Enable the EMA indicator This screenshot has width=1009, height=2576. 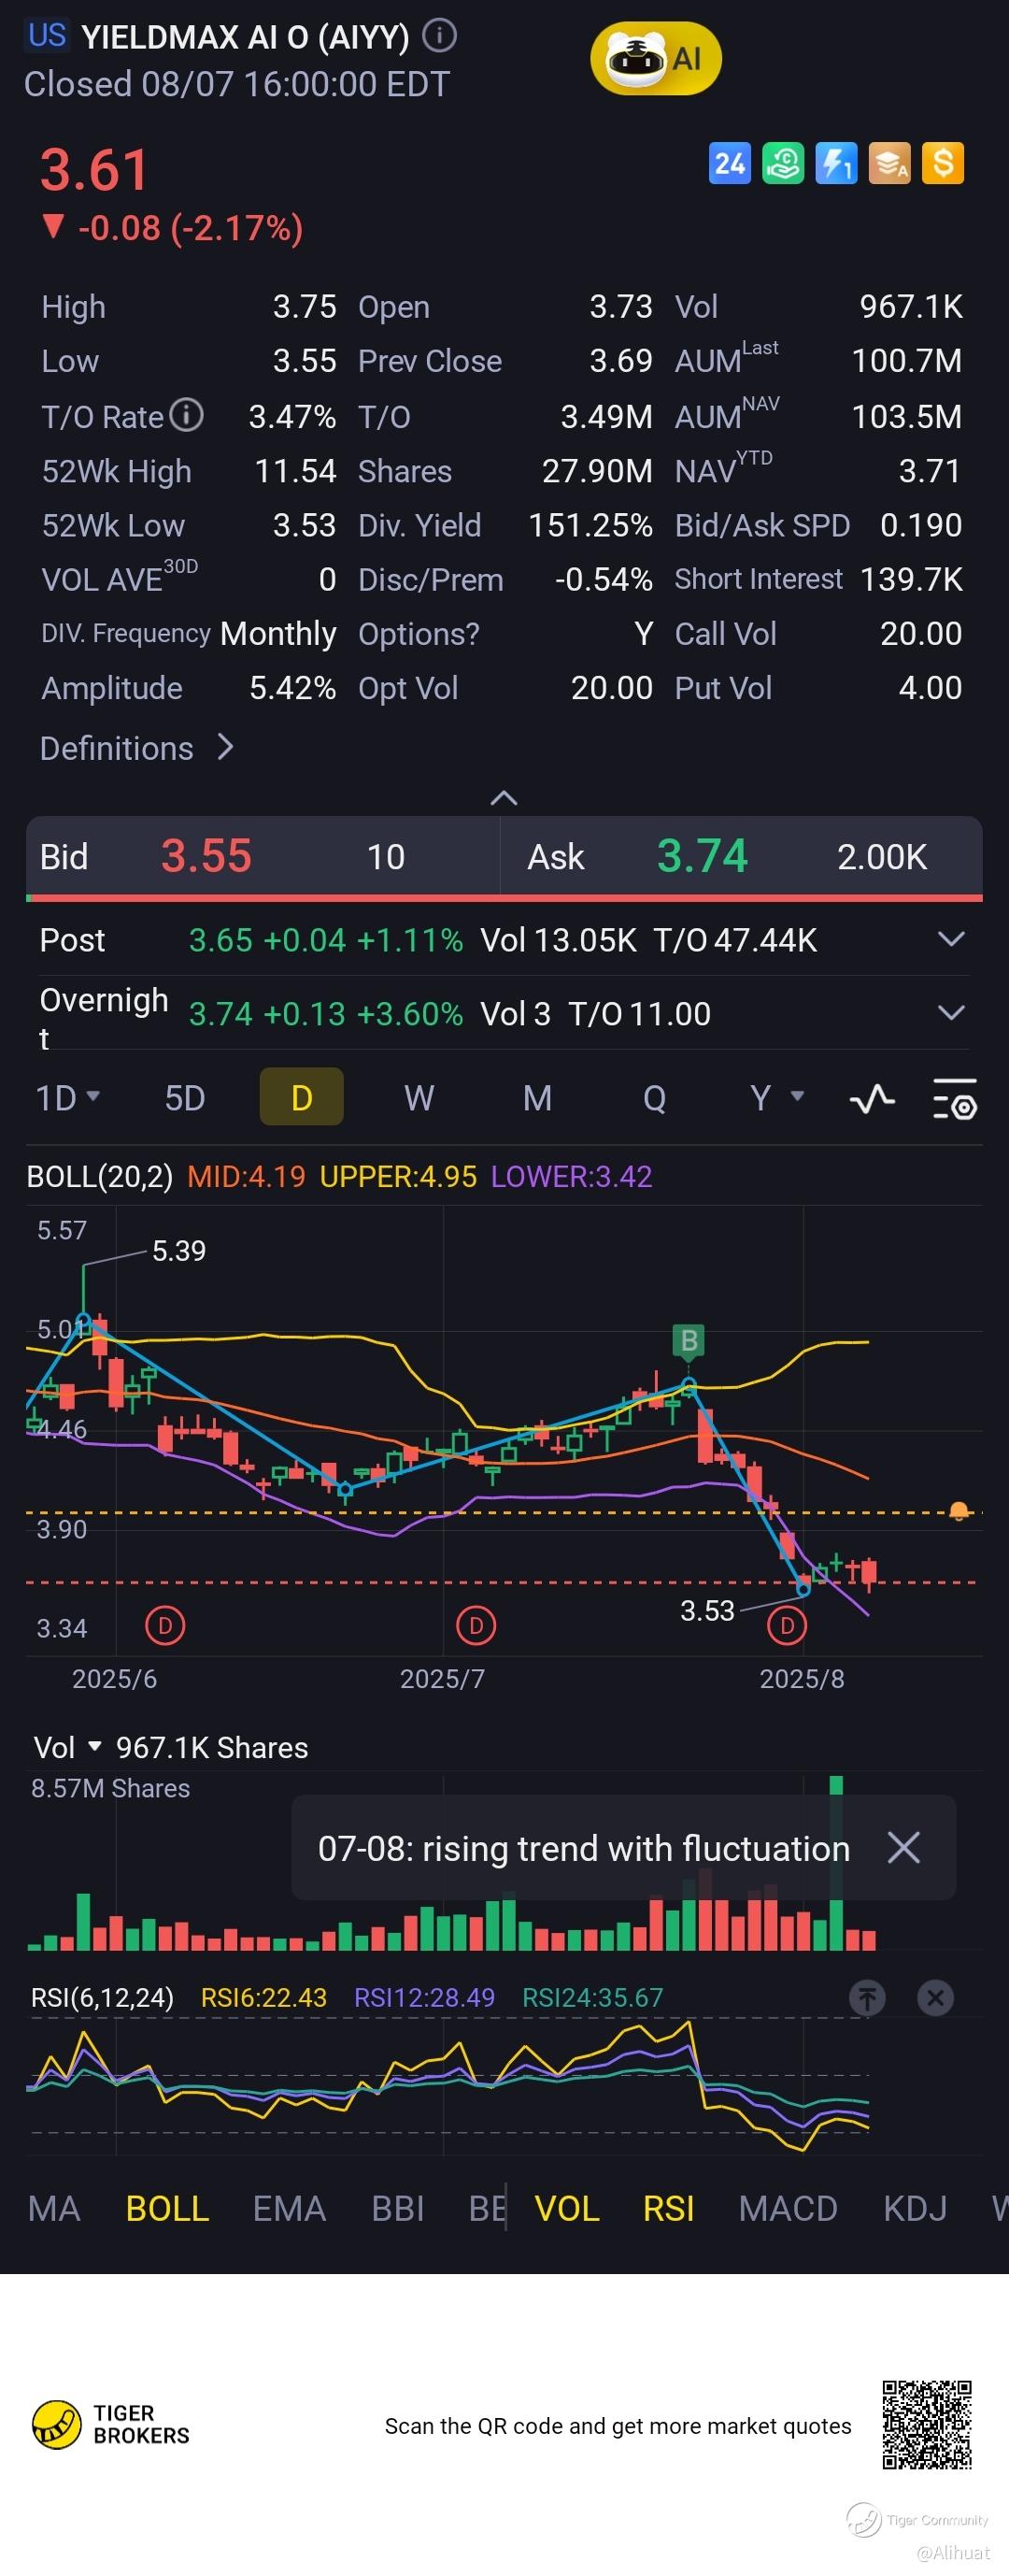point(289,2208)
